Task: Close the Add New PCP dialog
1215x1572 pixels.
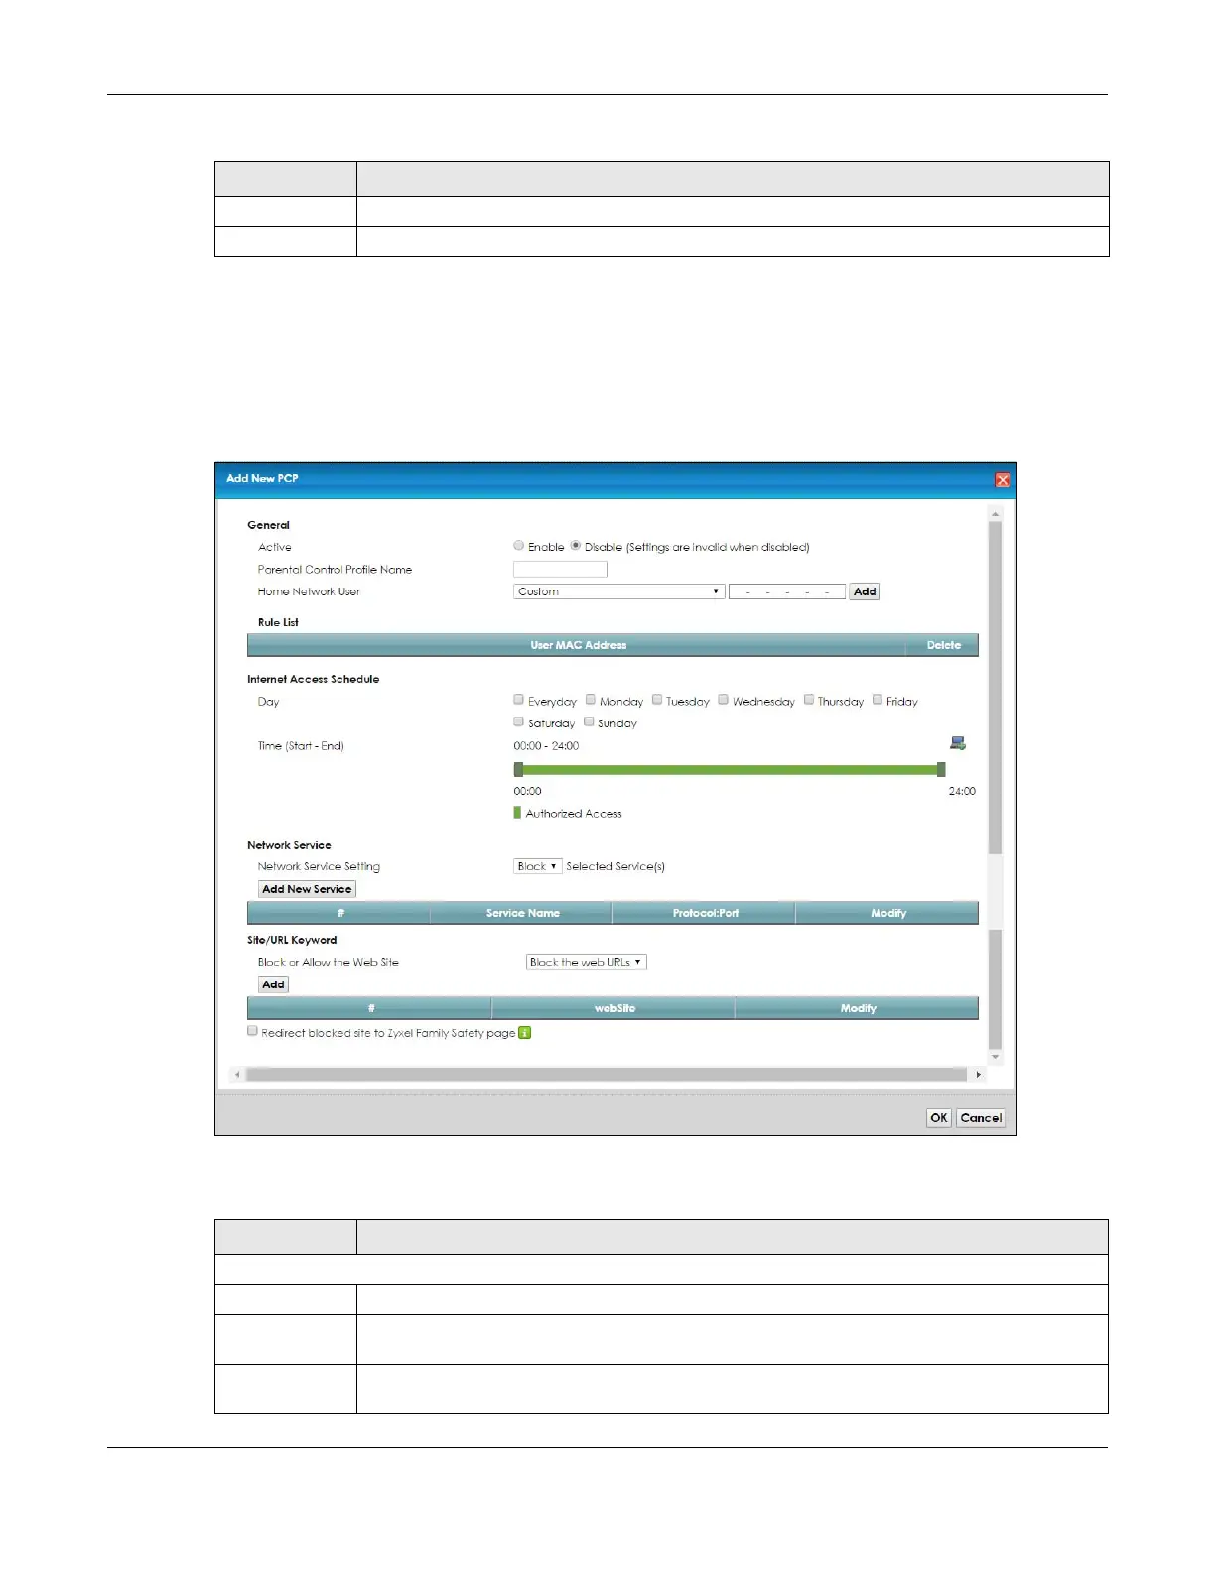Action: (1003, 480)
